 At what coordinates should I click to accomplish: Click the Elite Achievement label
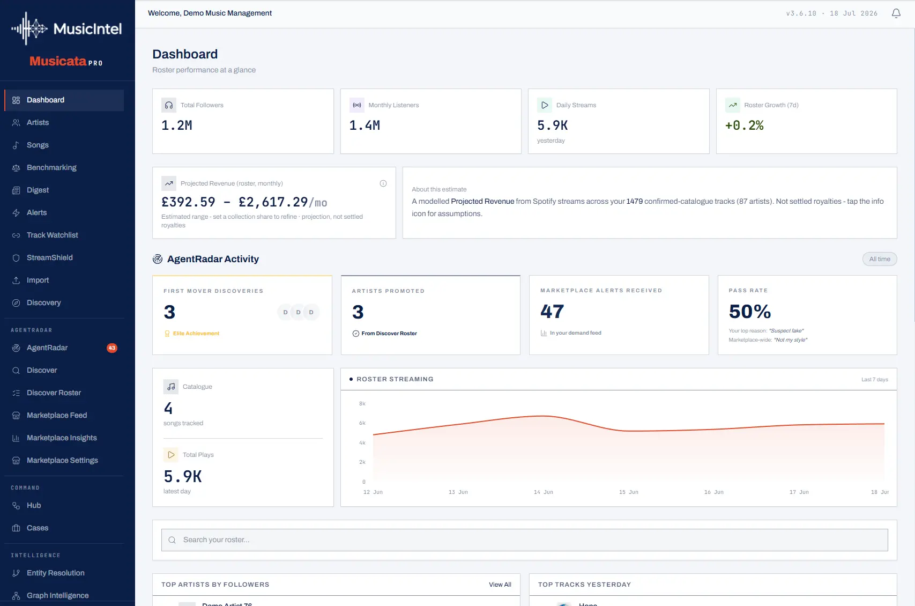tap(196, 334)
